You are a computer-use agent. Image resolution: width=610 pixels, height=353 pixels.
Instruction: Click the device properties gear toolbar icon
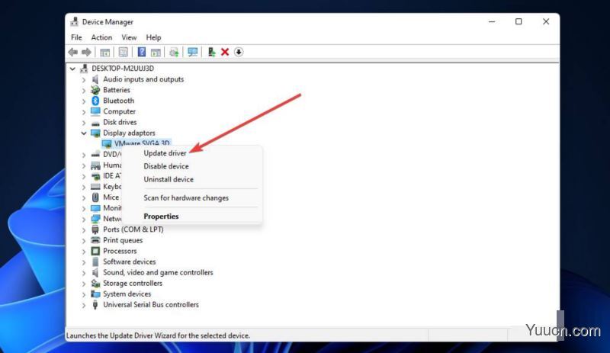pyautogui.click(x=174, y=52)
